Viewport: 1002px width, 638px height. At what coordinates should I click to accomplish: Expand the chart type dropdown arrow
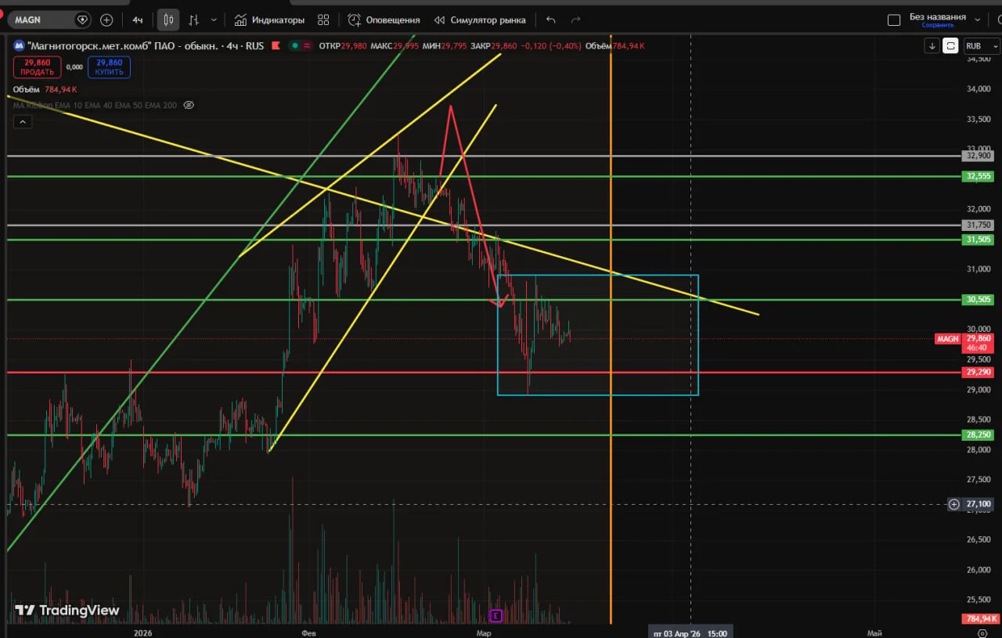[x=214, y=20]
